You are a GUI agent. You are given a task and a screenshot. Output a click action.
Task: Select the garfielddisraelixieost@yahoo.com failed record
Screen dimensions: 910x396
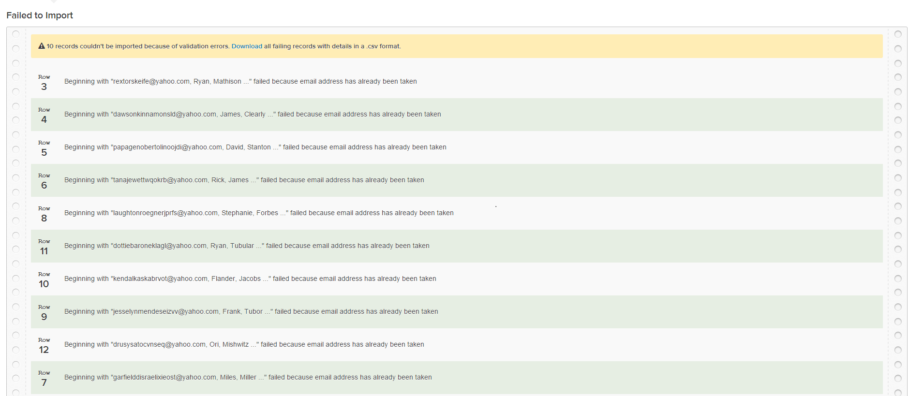pos(248,378)
